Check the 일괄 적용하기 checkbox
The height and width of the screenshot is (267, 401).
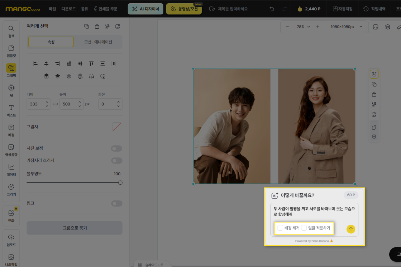click(304, 228)
